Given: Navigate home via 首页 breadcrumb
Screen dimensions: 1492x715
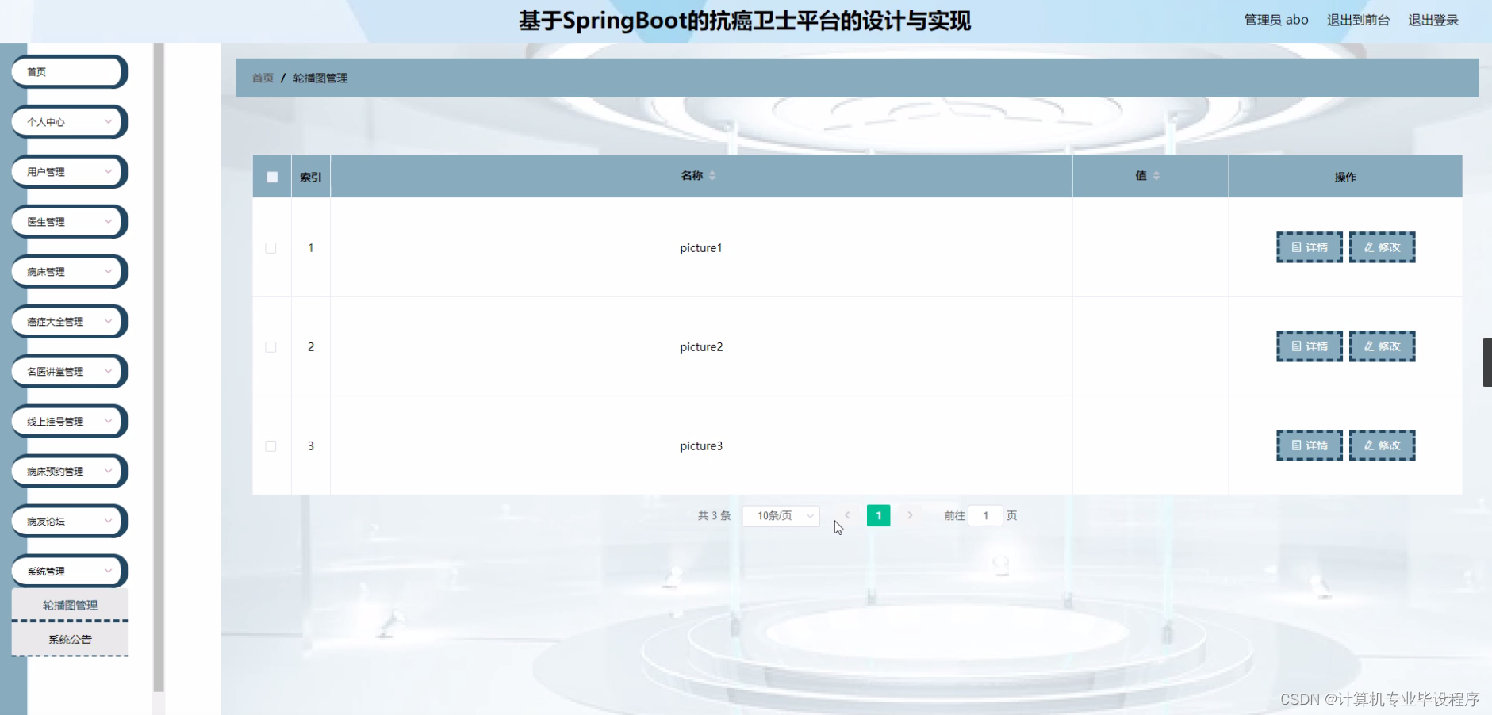Looking at the screenshot, I should (x=262, y=78).
